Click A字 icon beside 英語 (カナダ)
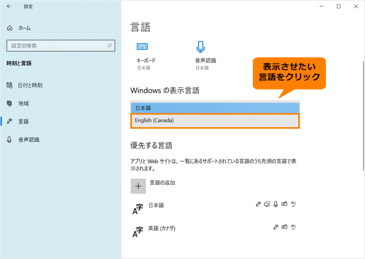 [x=138, y=232]
